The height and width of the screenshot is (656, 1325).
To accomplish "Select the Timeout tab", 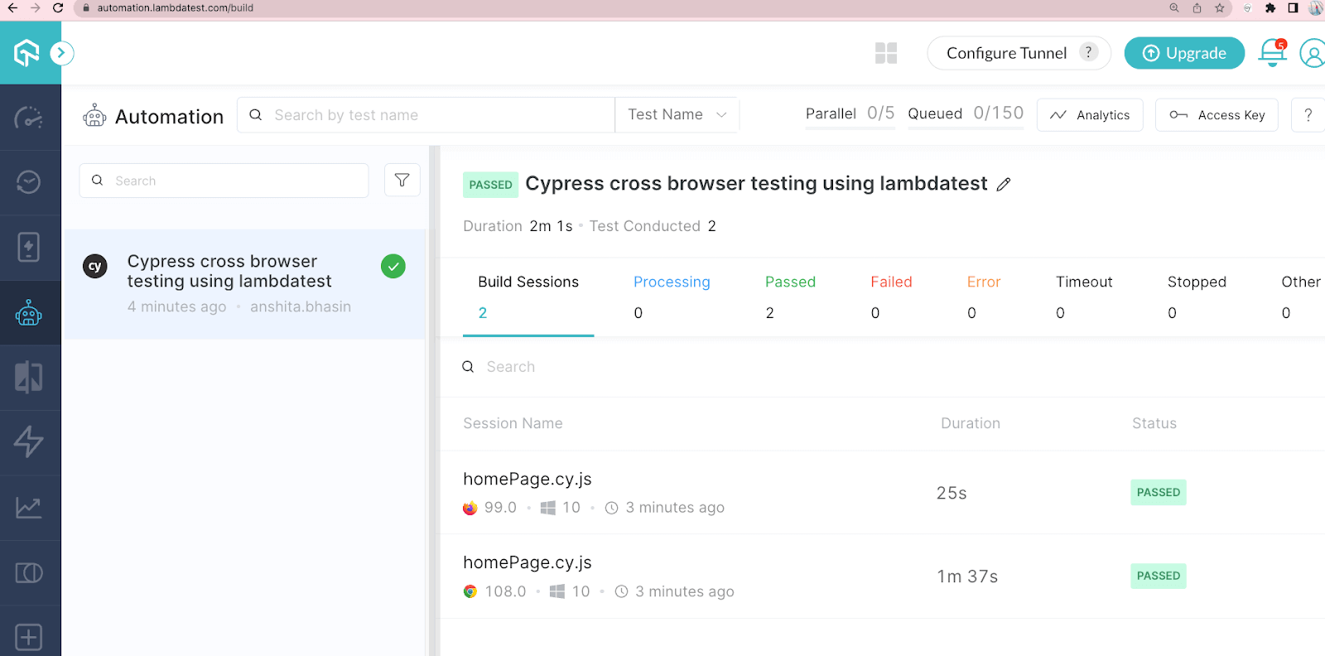I will click(x=1084, y=297).
